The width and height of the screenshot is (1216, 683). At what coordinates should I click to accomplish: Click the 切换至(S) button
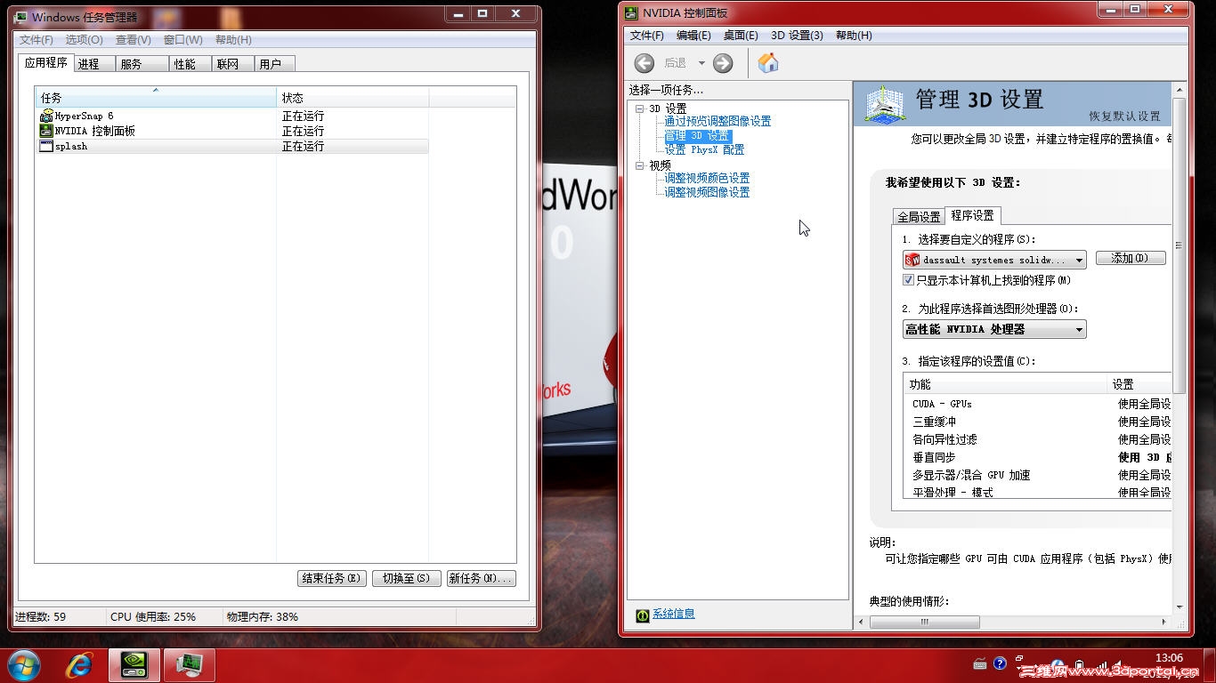pyautogui.click(x=406, y=578)
